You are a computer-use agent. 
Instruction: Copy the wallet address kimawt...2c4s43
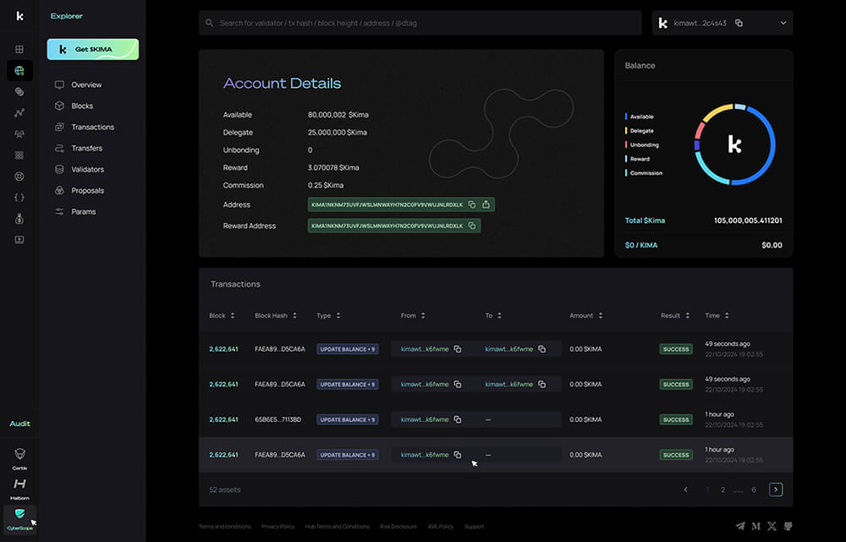click(739, 23)
